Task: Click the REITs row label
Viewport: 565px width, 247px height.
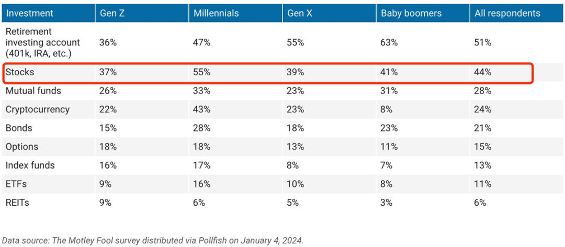Action: (x=17, y=203)
